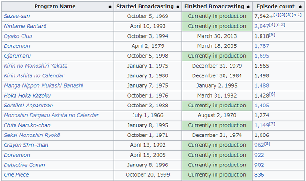The image size is (306, 181).
Task: Open the One Piece link
Action: pyautogui.click(x=16, y=175)
